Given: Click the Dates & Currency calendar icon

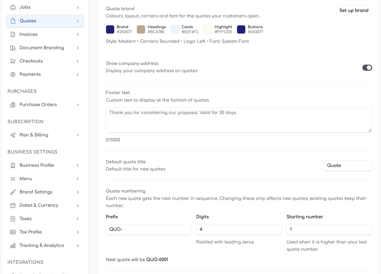Looking at the screenshot, I should 13,205.
